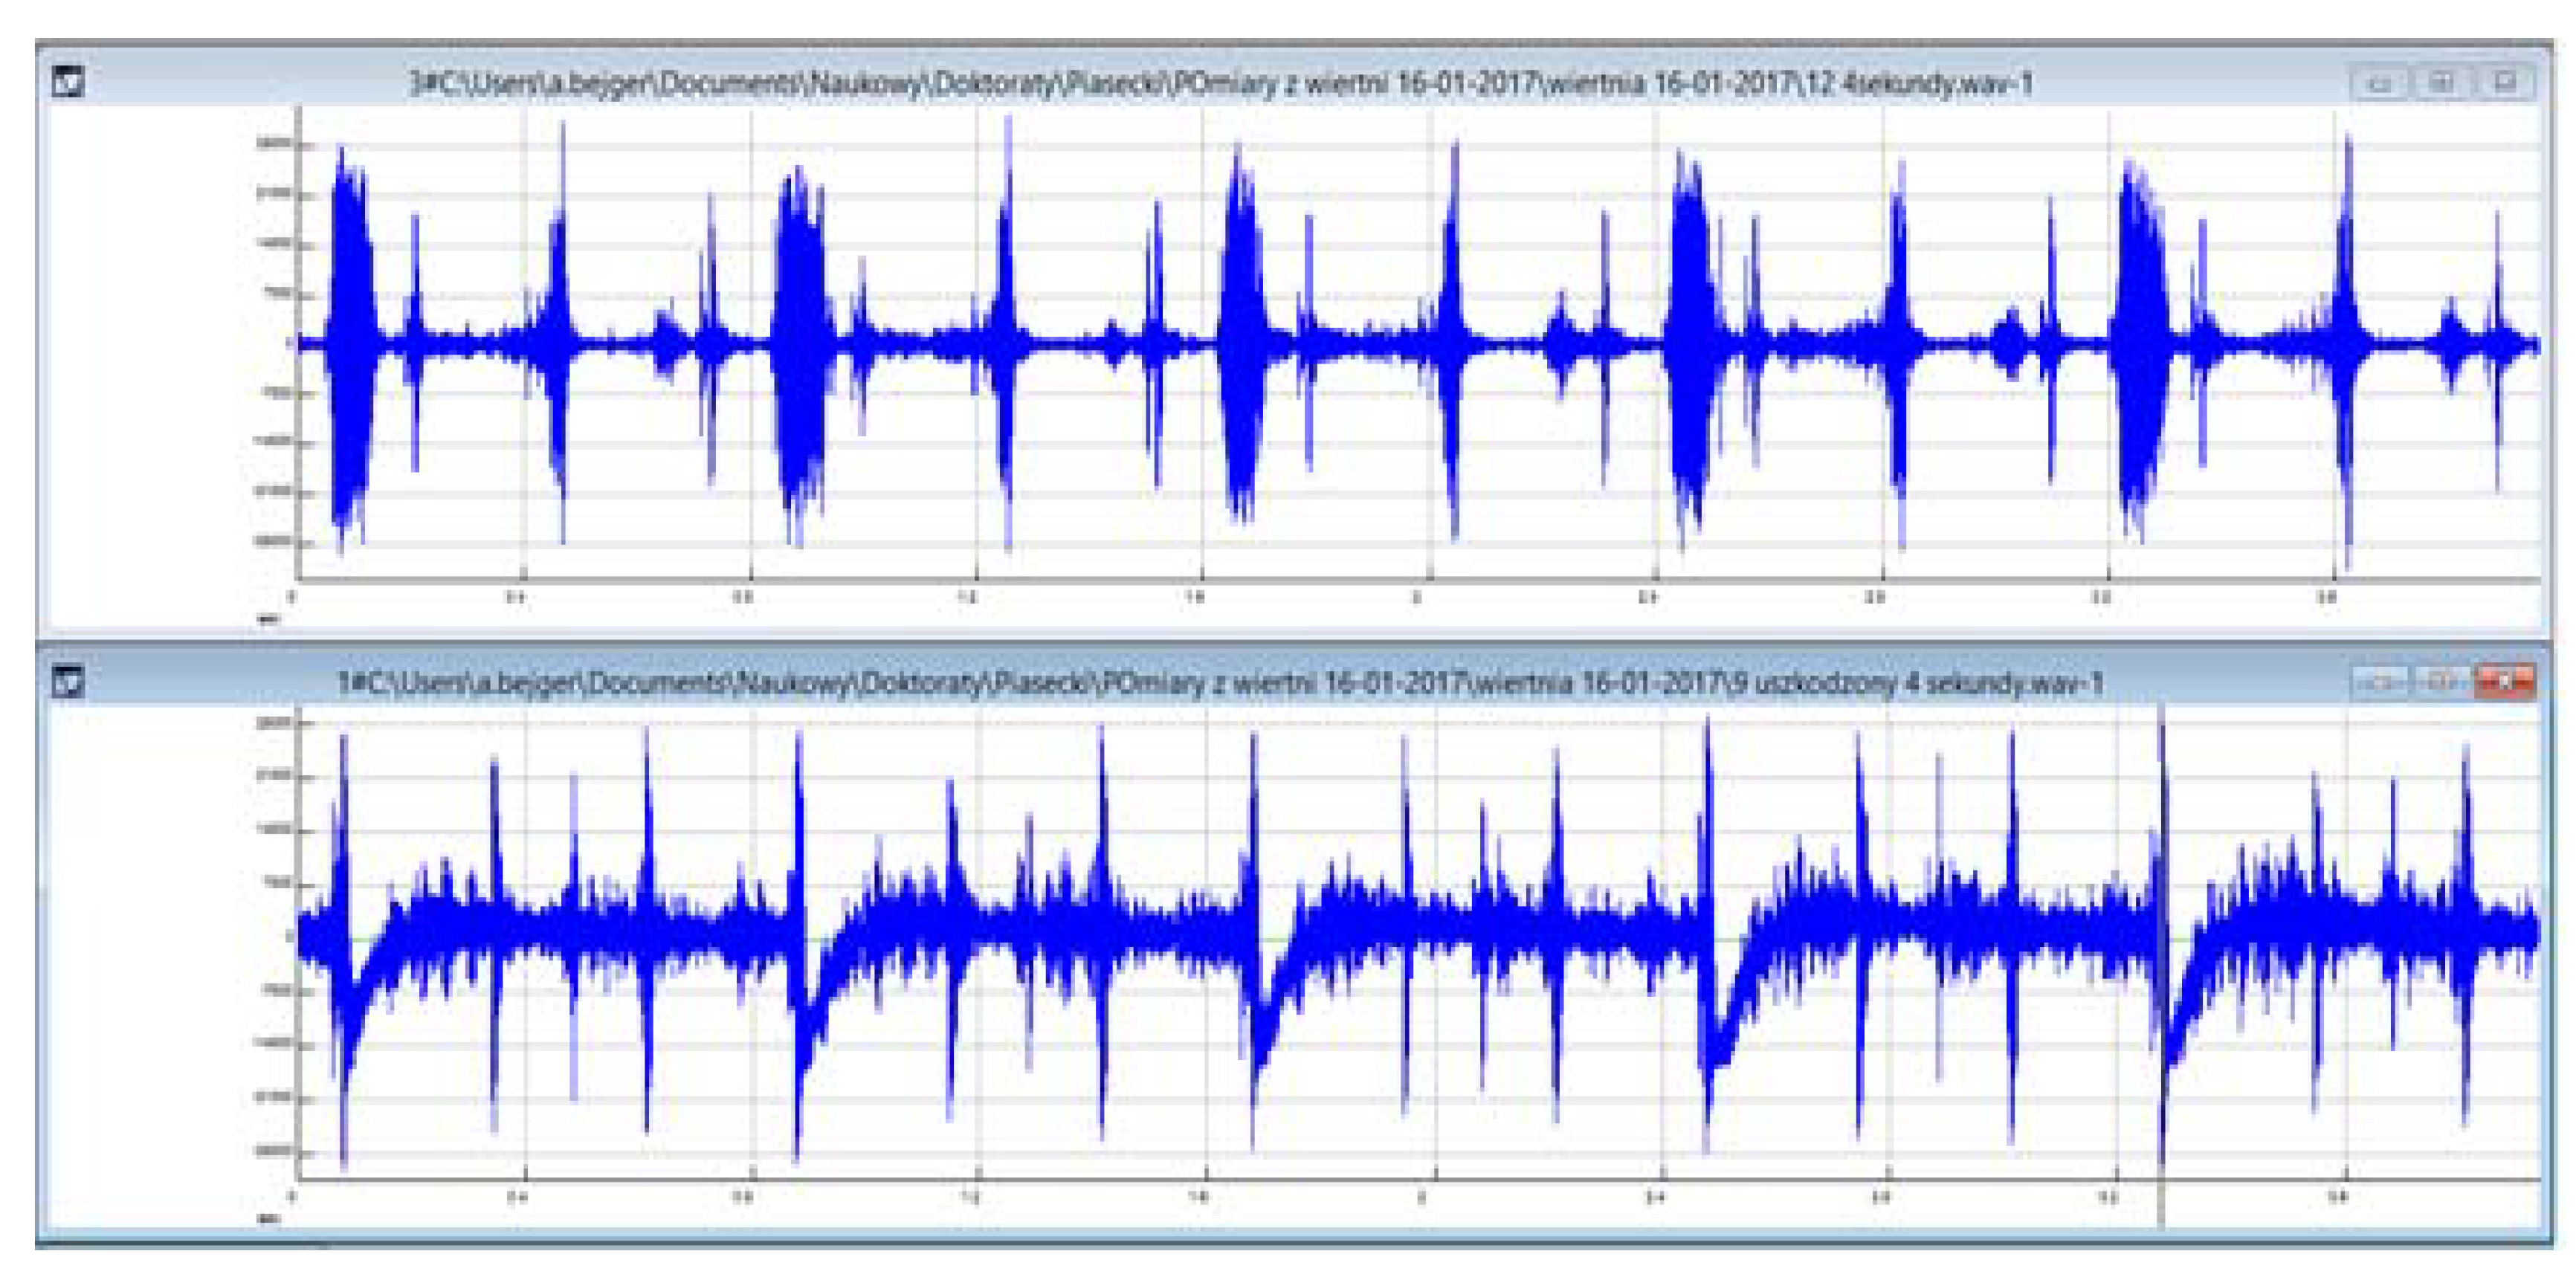2576x1280 pixels.
Task: Click the '9 uszkodzony 4 sekundy.wav' title bar
Action: [x=1220, y=684]
